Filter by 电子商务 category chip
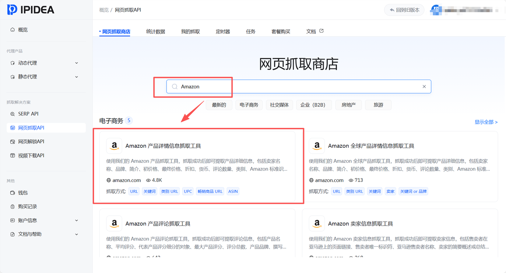The image size is (506, 273). click(249, 105)
